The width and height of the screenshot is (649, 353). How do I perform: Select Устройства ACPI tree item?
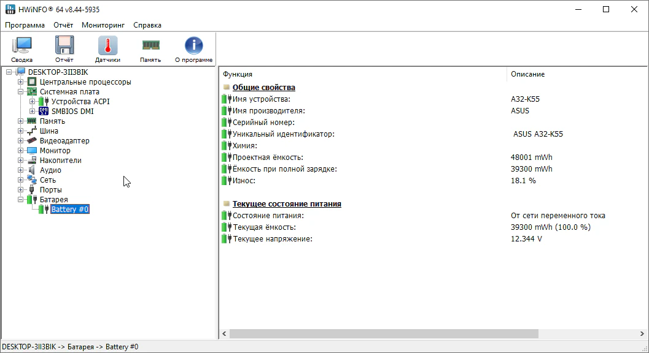[80, 102]
